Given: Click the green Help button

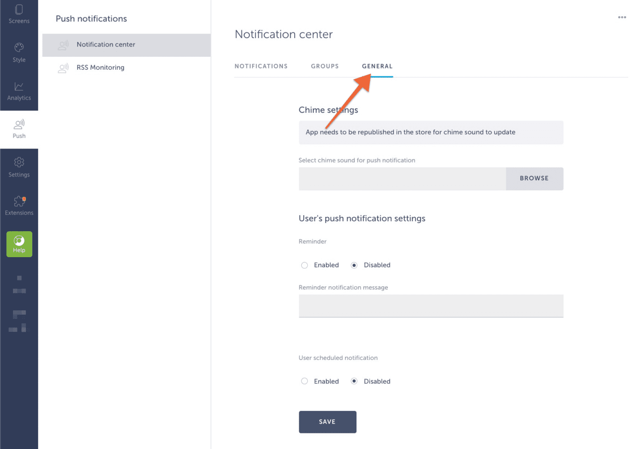Looking at the screenshot, I should click(19, 244).
